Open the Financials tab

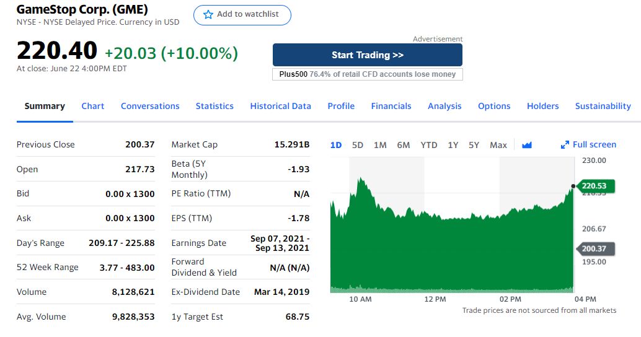click(x=391, y=106)
